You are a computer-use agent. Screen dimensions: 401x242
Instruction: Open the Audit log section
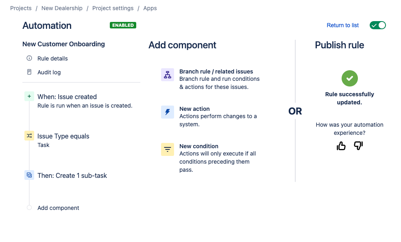[49, 72]
